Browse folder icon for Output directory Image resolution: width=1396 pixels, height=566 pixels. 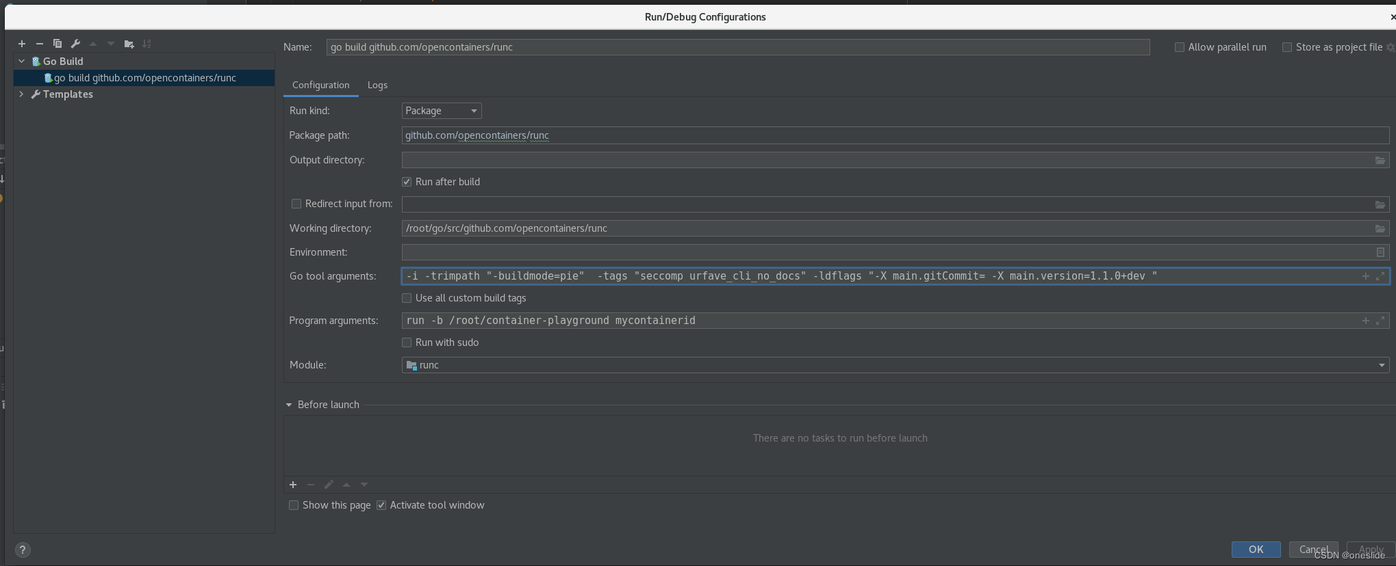[1380, 160]
